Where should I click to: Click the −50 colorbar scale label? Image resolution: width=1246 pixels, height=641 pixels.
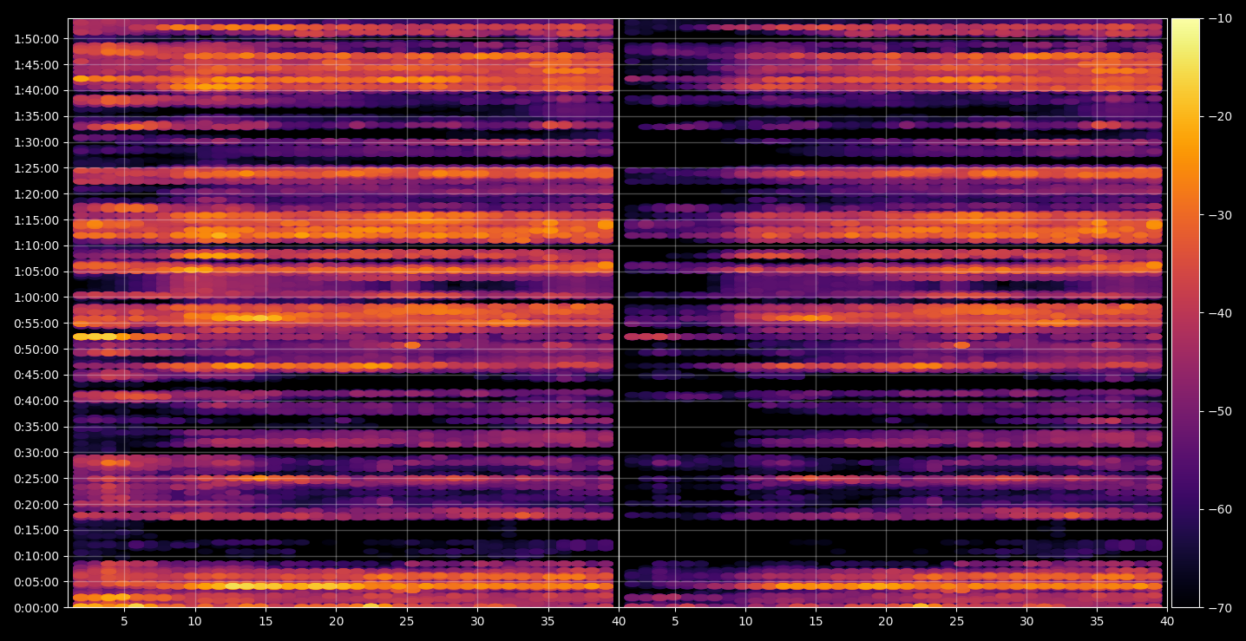tap(1220, 411)
